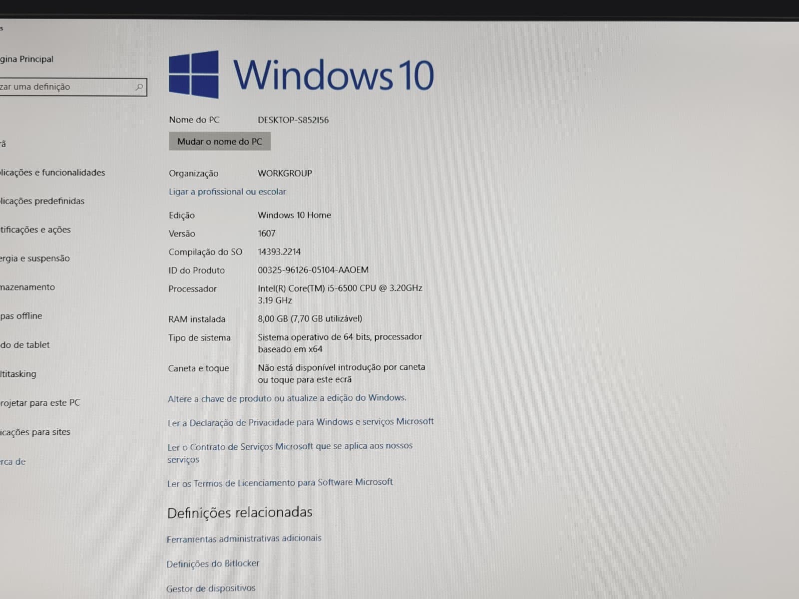Select Modo de tablet sidebar item
The height and width of the screenshot is (599, 799).
click(x=25, y=345)
